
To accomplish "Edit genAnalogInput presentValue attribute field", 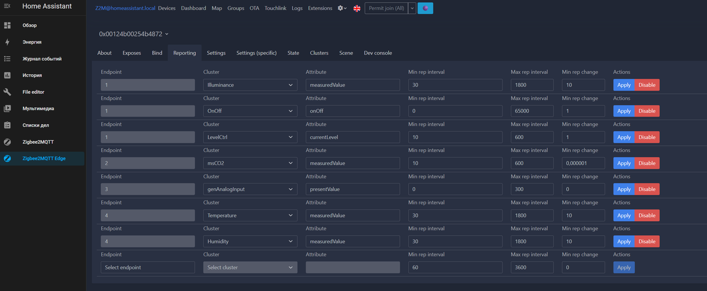I will coord(353,189).
